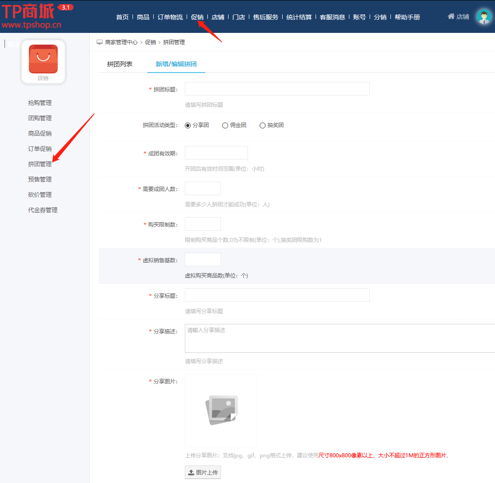Open the 订单物流 top menu
495x483 pixels.
[x=170, y=17]
